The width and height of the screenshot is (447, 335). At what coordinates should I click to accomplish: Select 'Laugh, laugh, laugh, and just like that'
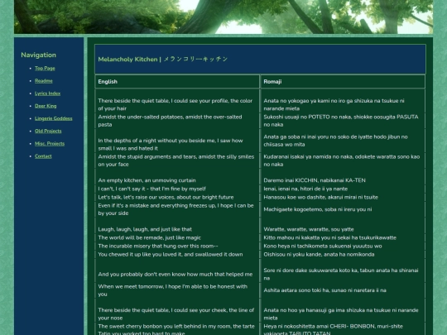145,229
